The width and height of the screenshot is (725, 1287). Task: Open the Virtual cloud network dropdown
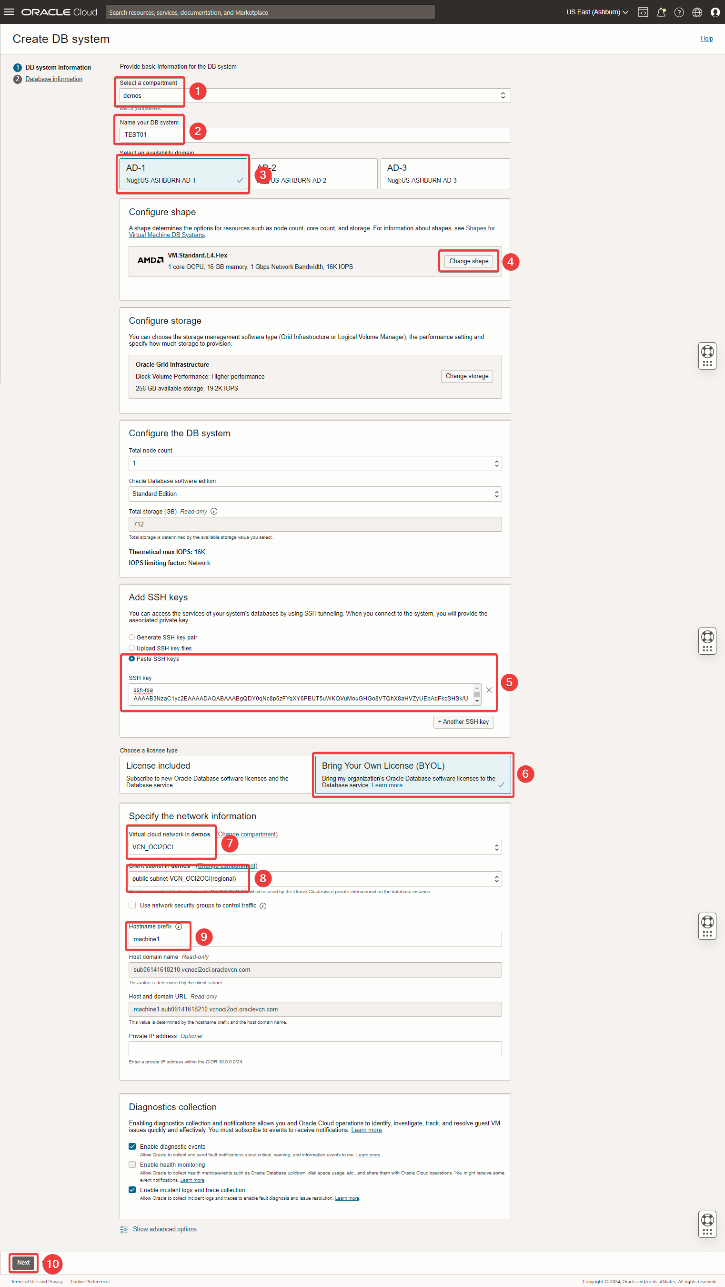coord(315,847)
